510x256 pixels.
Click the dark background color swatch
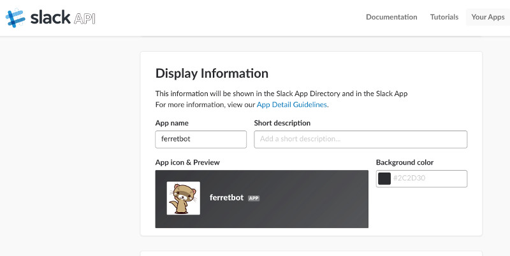point(384,179)
